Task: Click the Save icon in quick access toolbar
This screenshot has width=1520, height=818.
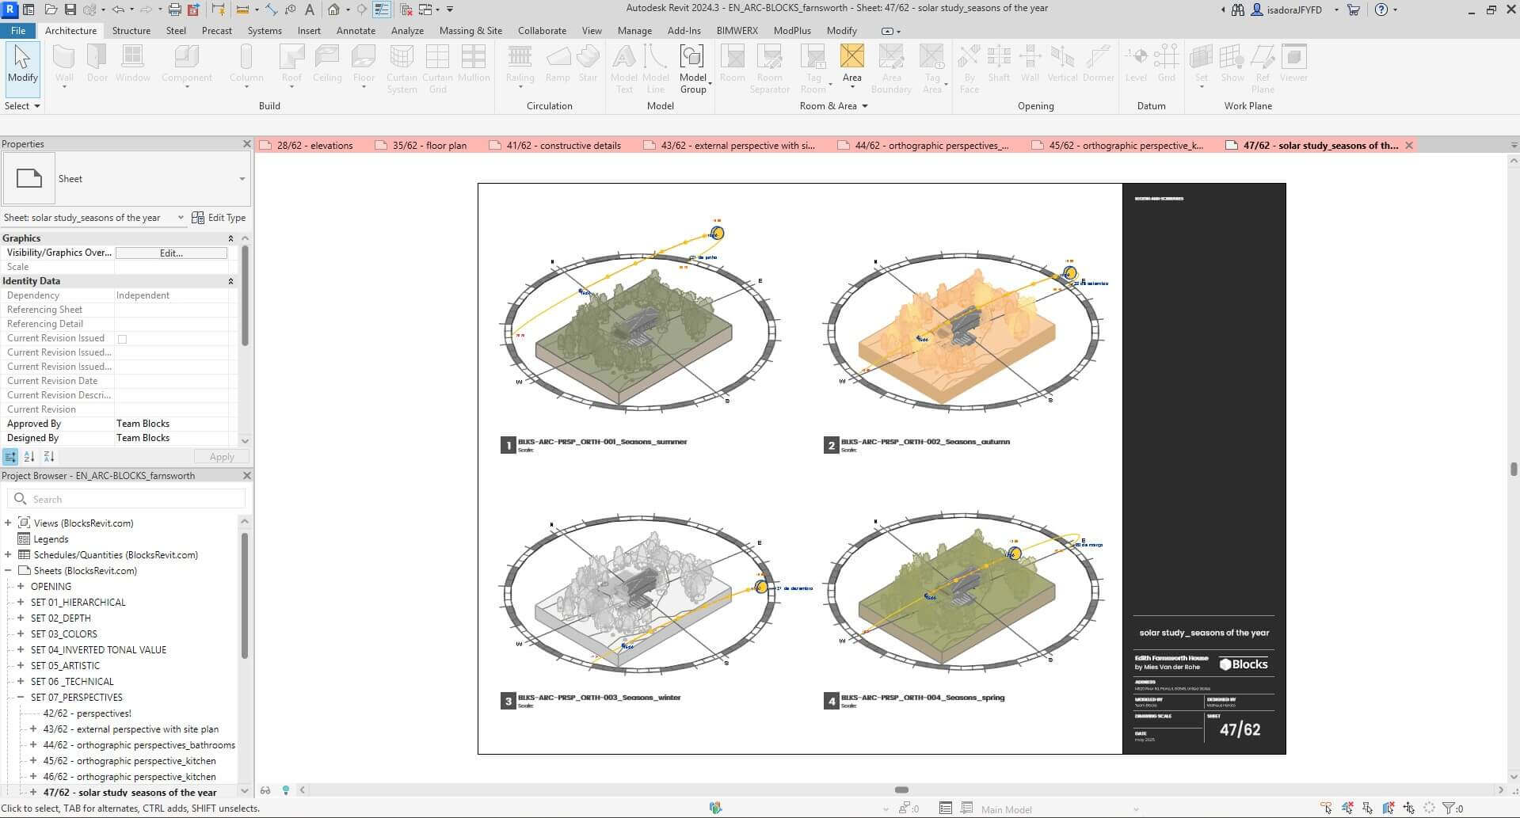Action: [70, 10]
